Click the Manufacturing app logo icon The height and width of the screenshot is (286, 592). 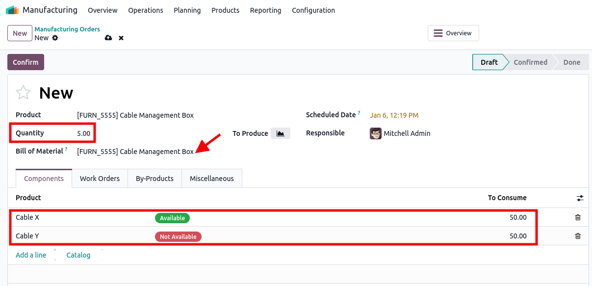(12, 10)
